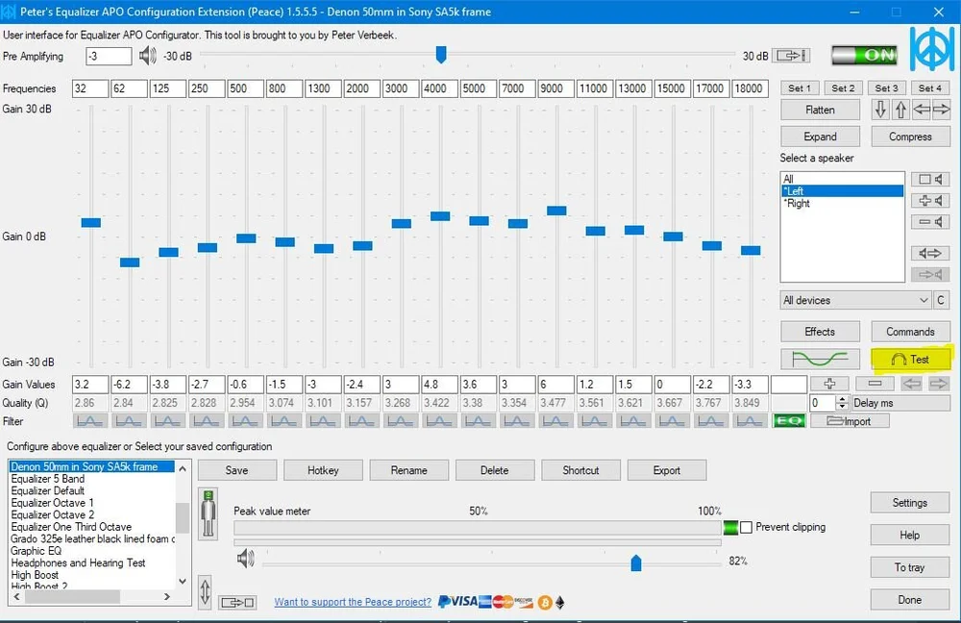Click the pre-amp popup window icon
Screen dimensions: 961x623
(791, 56)
